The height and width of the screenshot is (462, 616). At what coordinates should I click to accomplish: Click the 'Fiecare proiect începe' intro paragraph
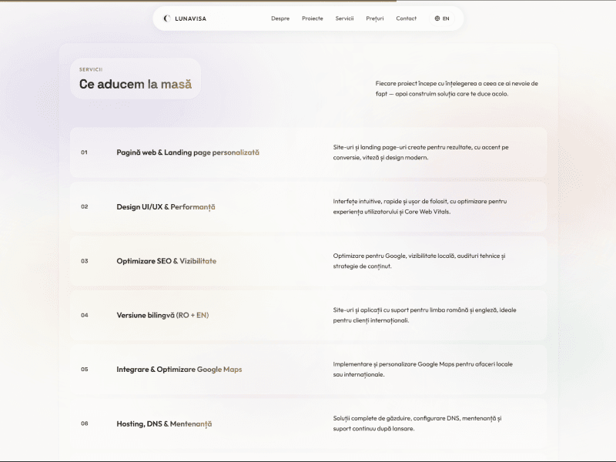click(x=457, y=89)
